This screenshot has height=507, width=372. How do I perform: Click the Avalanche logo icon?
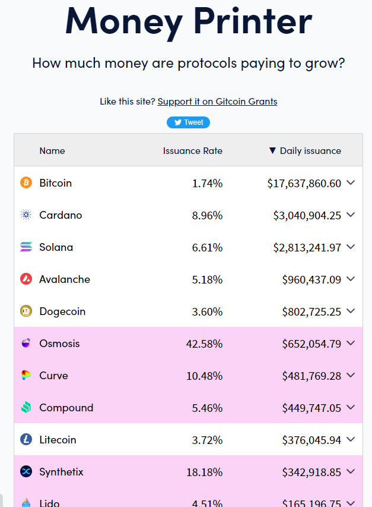(x=25, y=279)
